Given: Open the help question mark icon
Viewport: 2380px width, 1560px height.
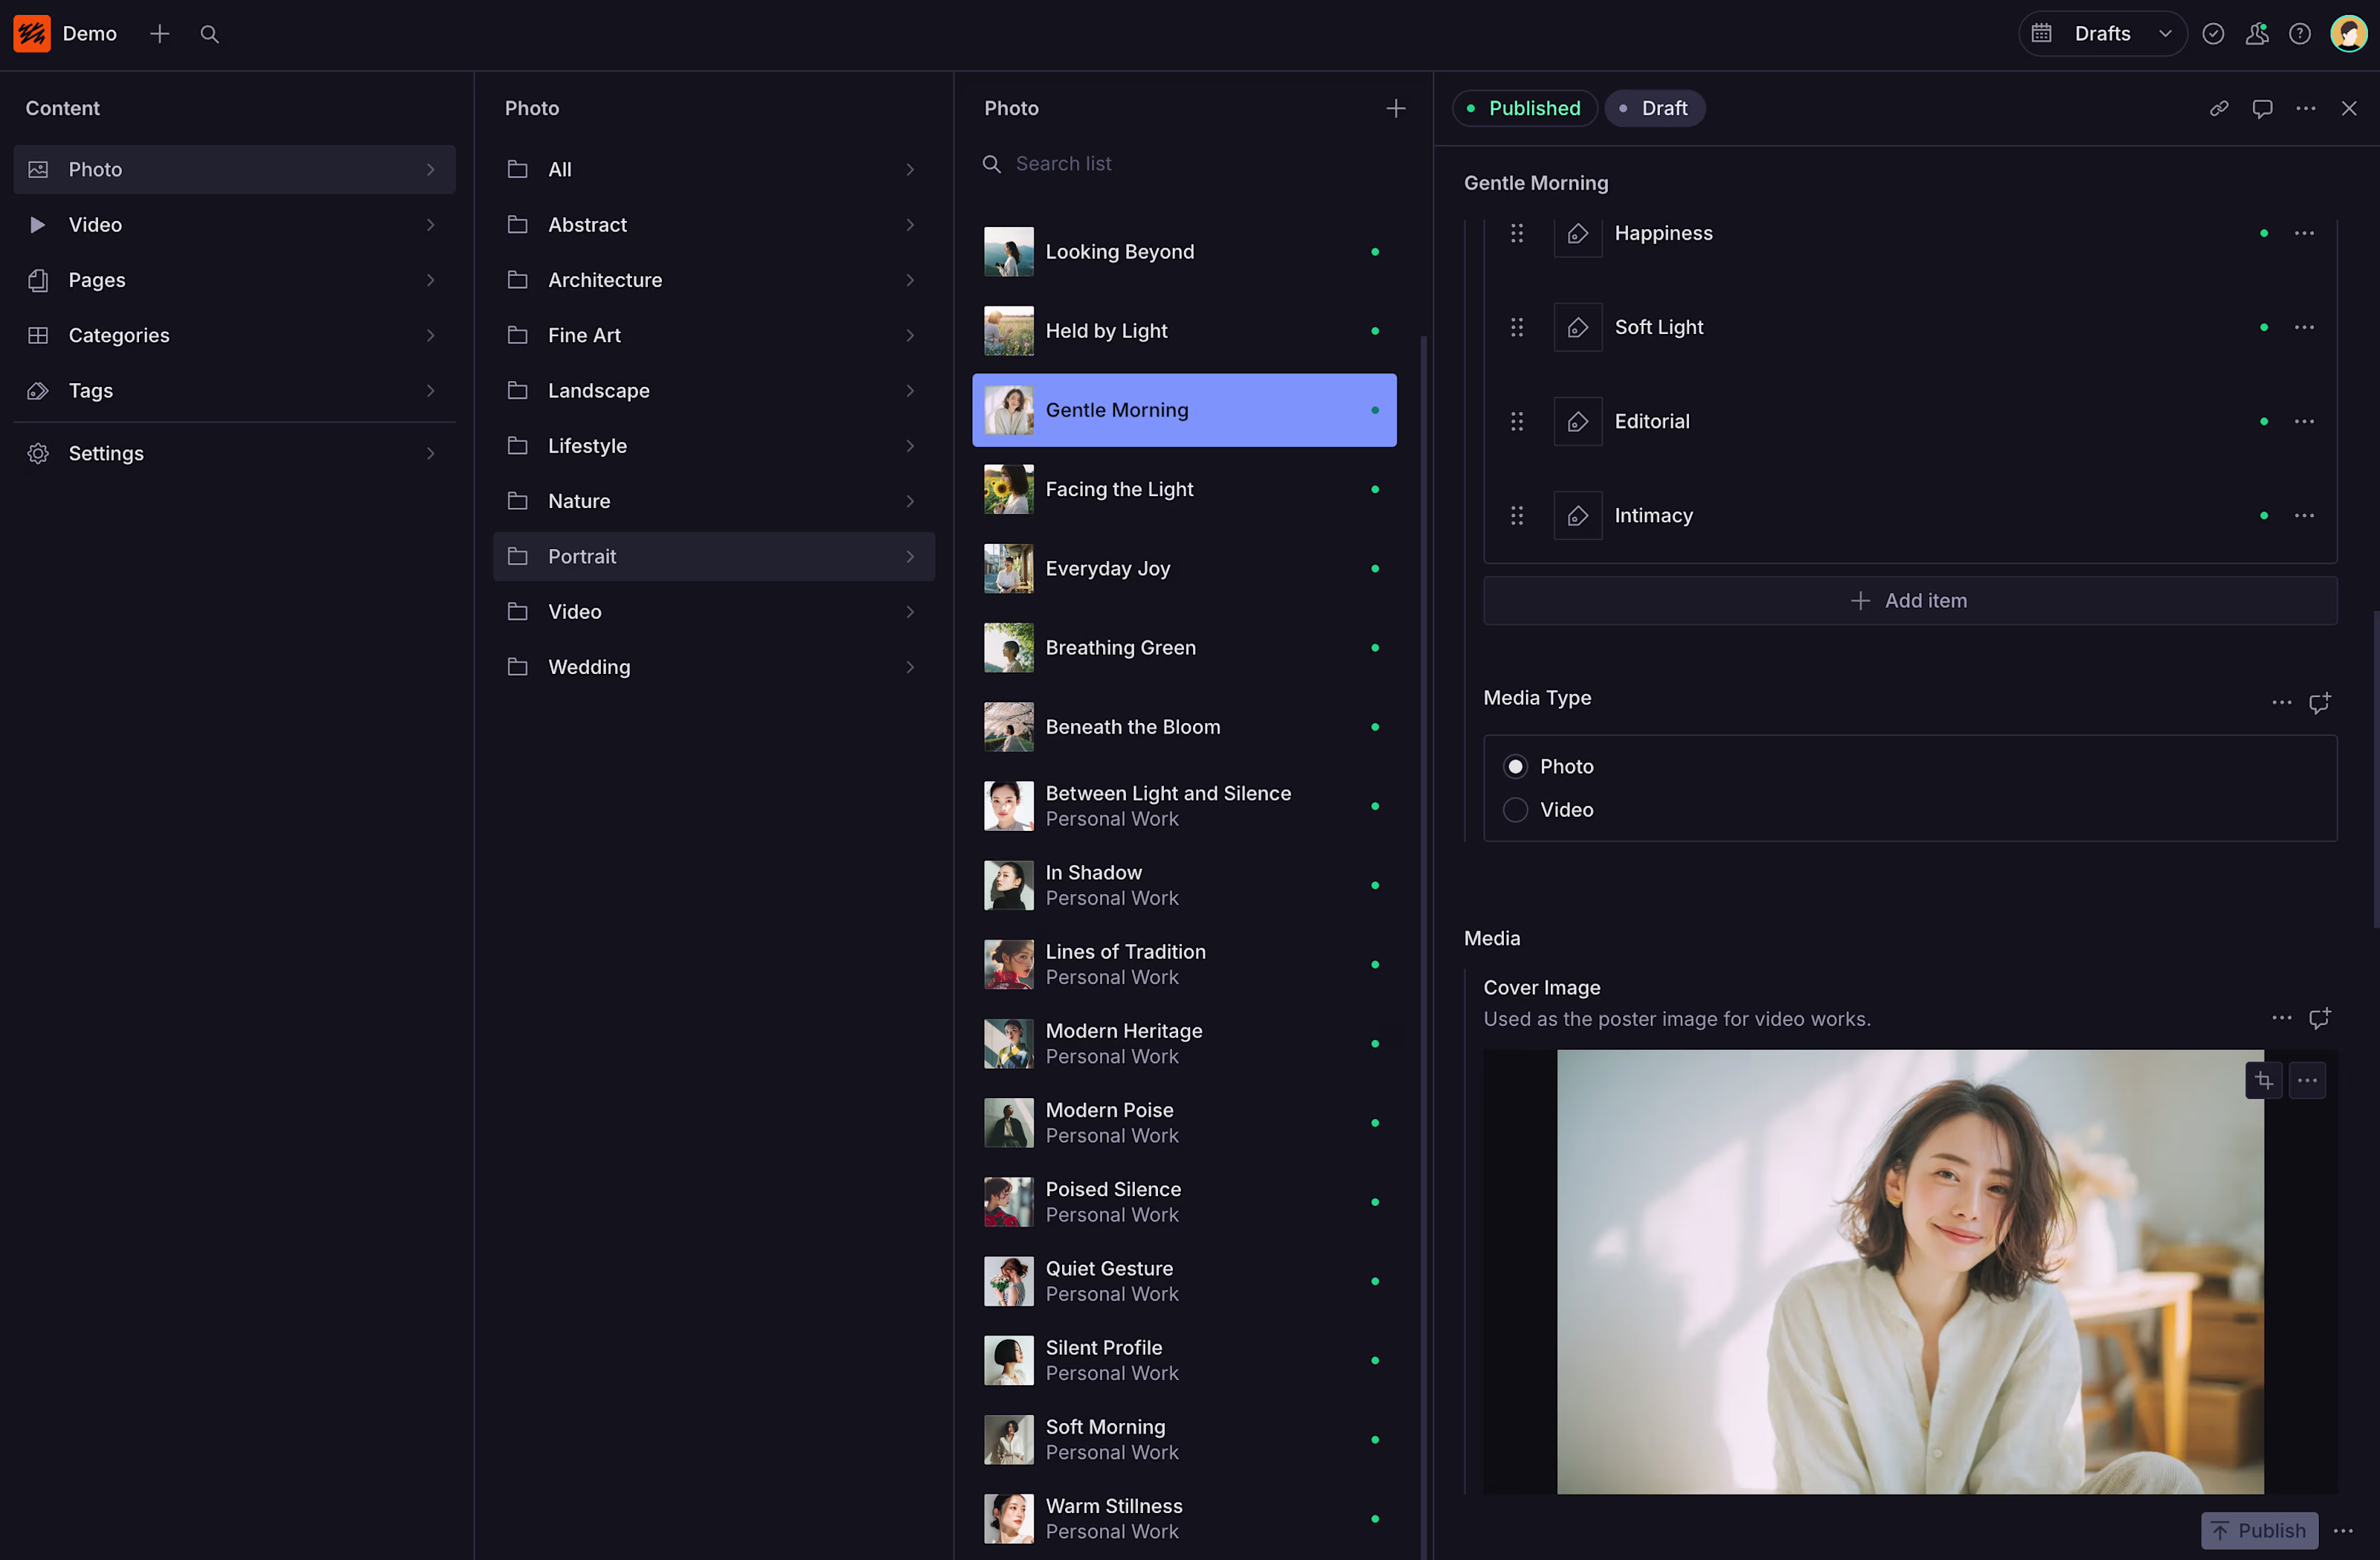Looking at the screenshot, I should tap(2300, 34).
